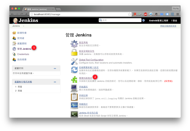
Task: Click the red (有更新) update notice
Action: 168,81
